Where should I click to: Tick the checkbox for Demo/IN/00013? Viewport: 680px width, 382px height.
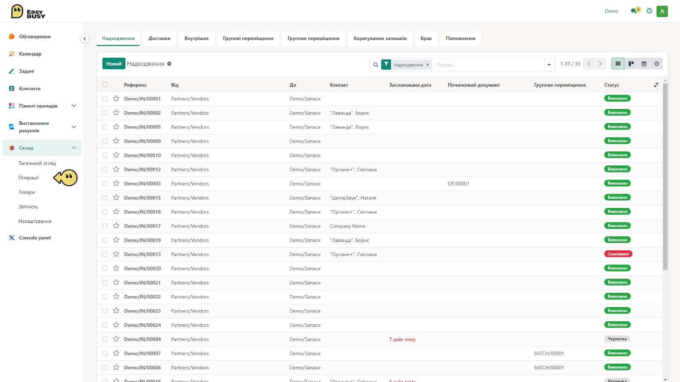point(105,254)
